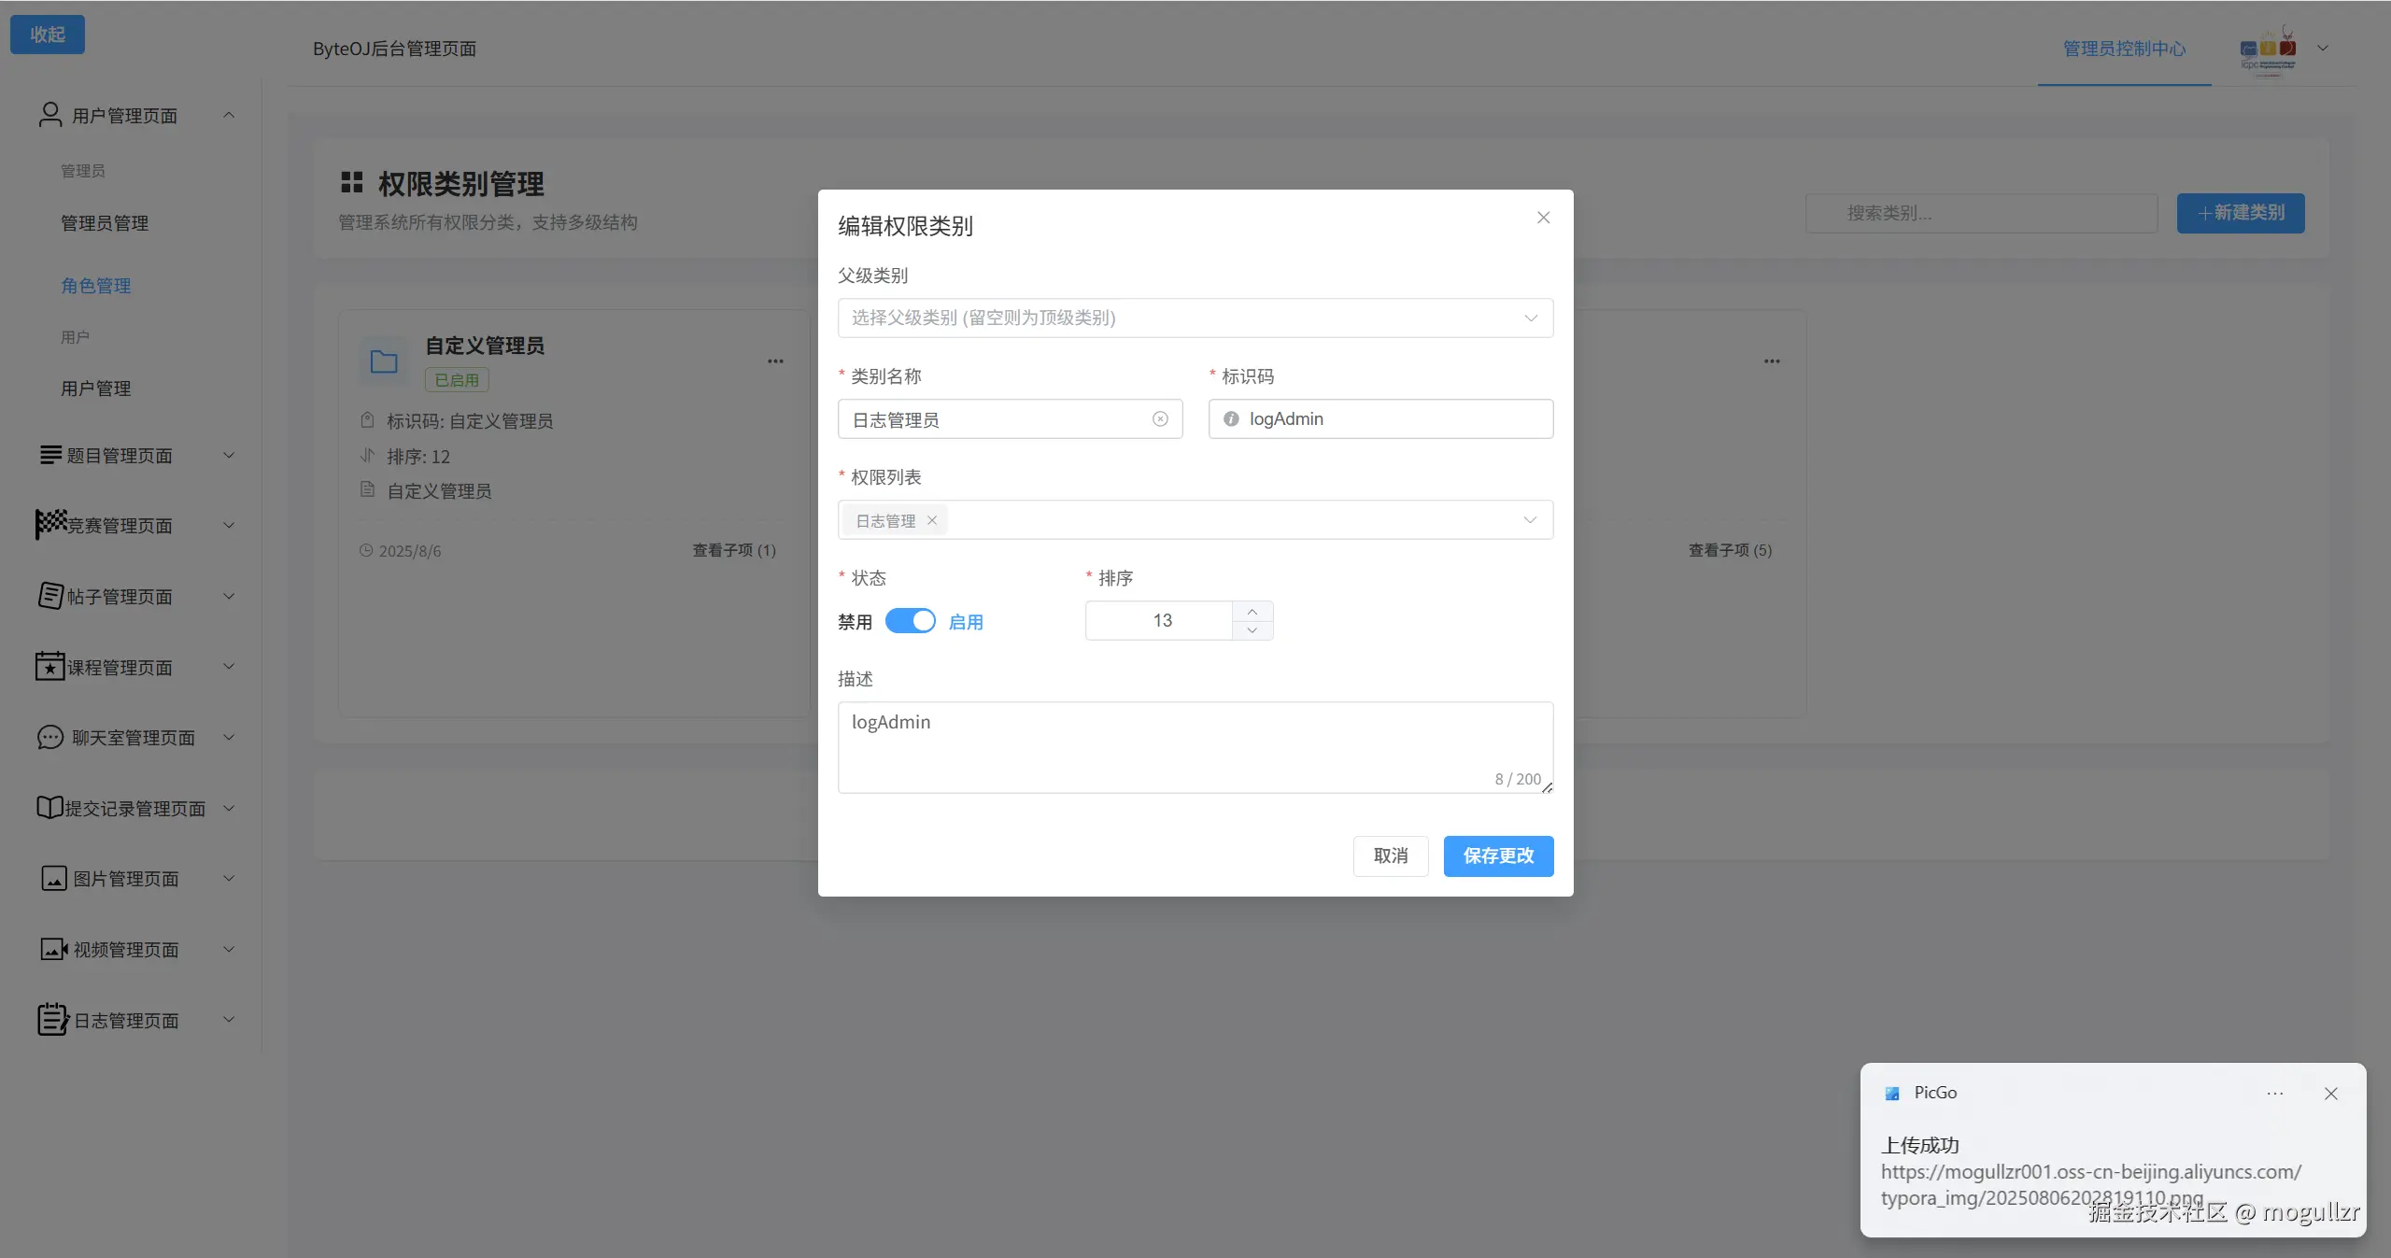Increase the 排序 value with the up arrow
The width and height of the screenshot is (2391, 1258).
[x=1252, y=611]
